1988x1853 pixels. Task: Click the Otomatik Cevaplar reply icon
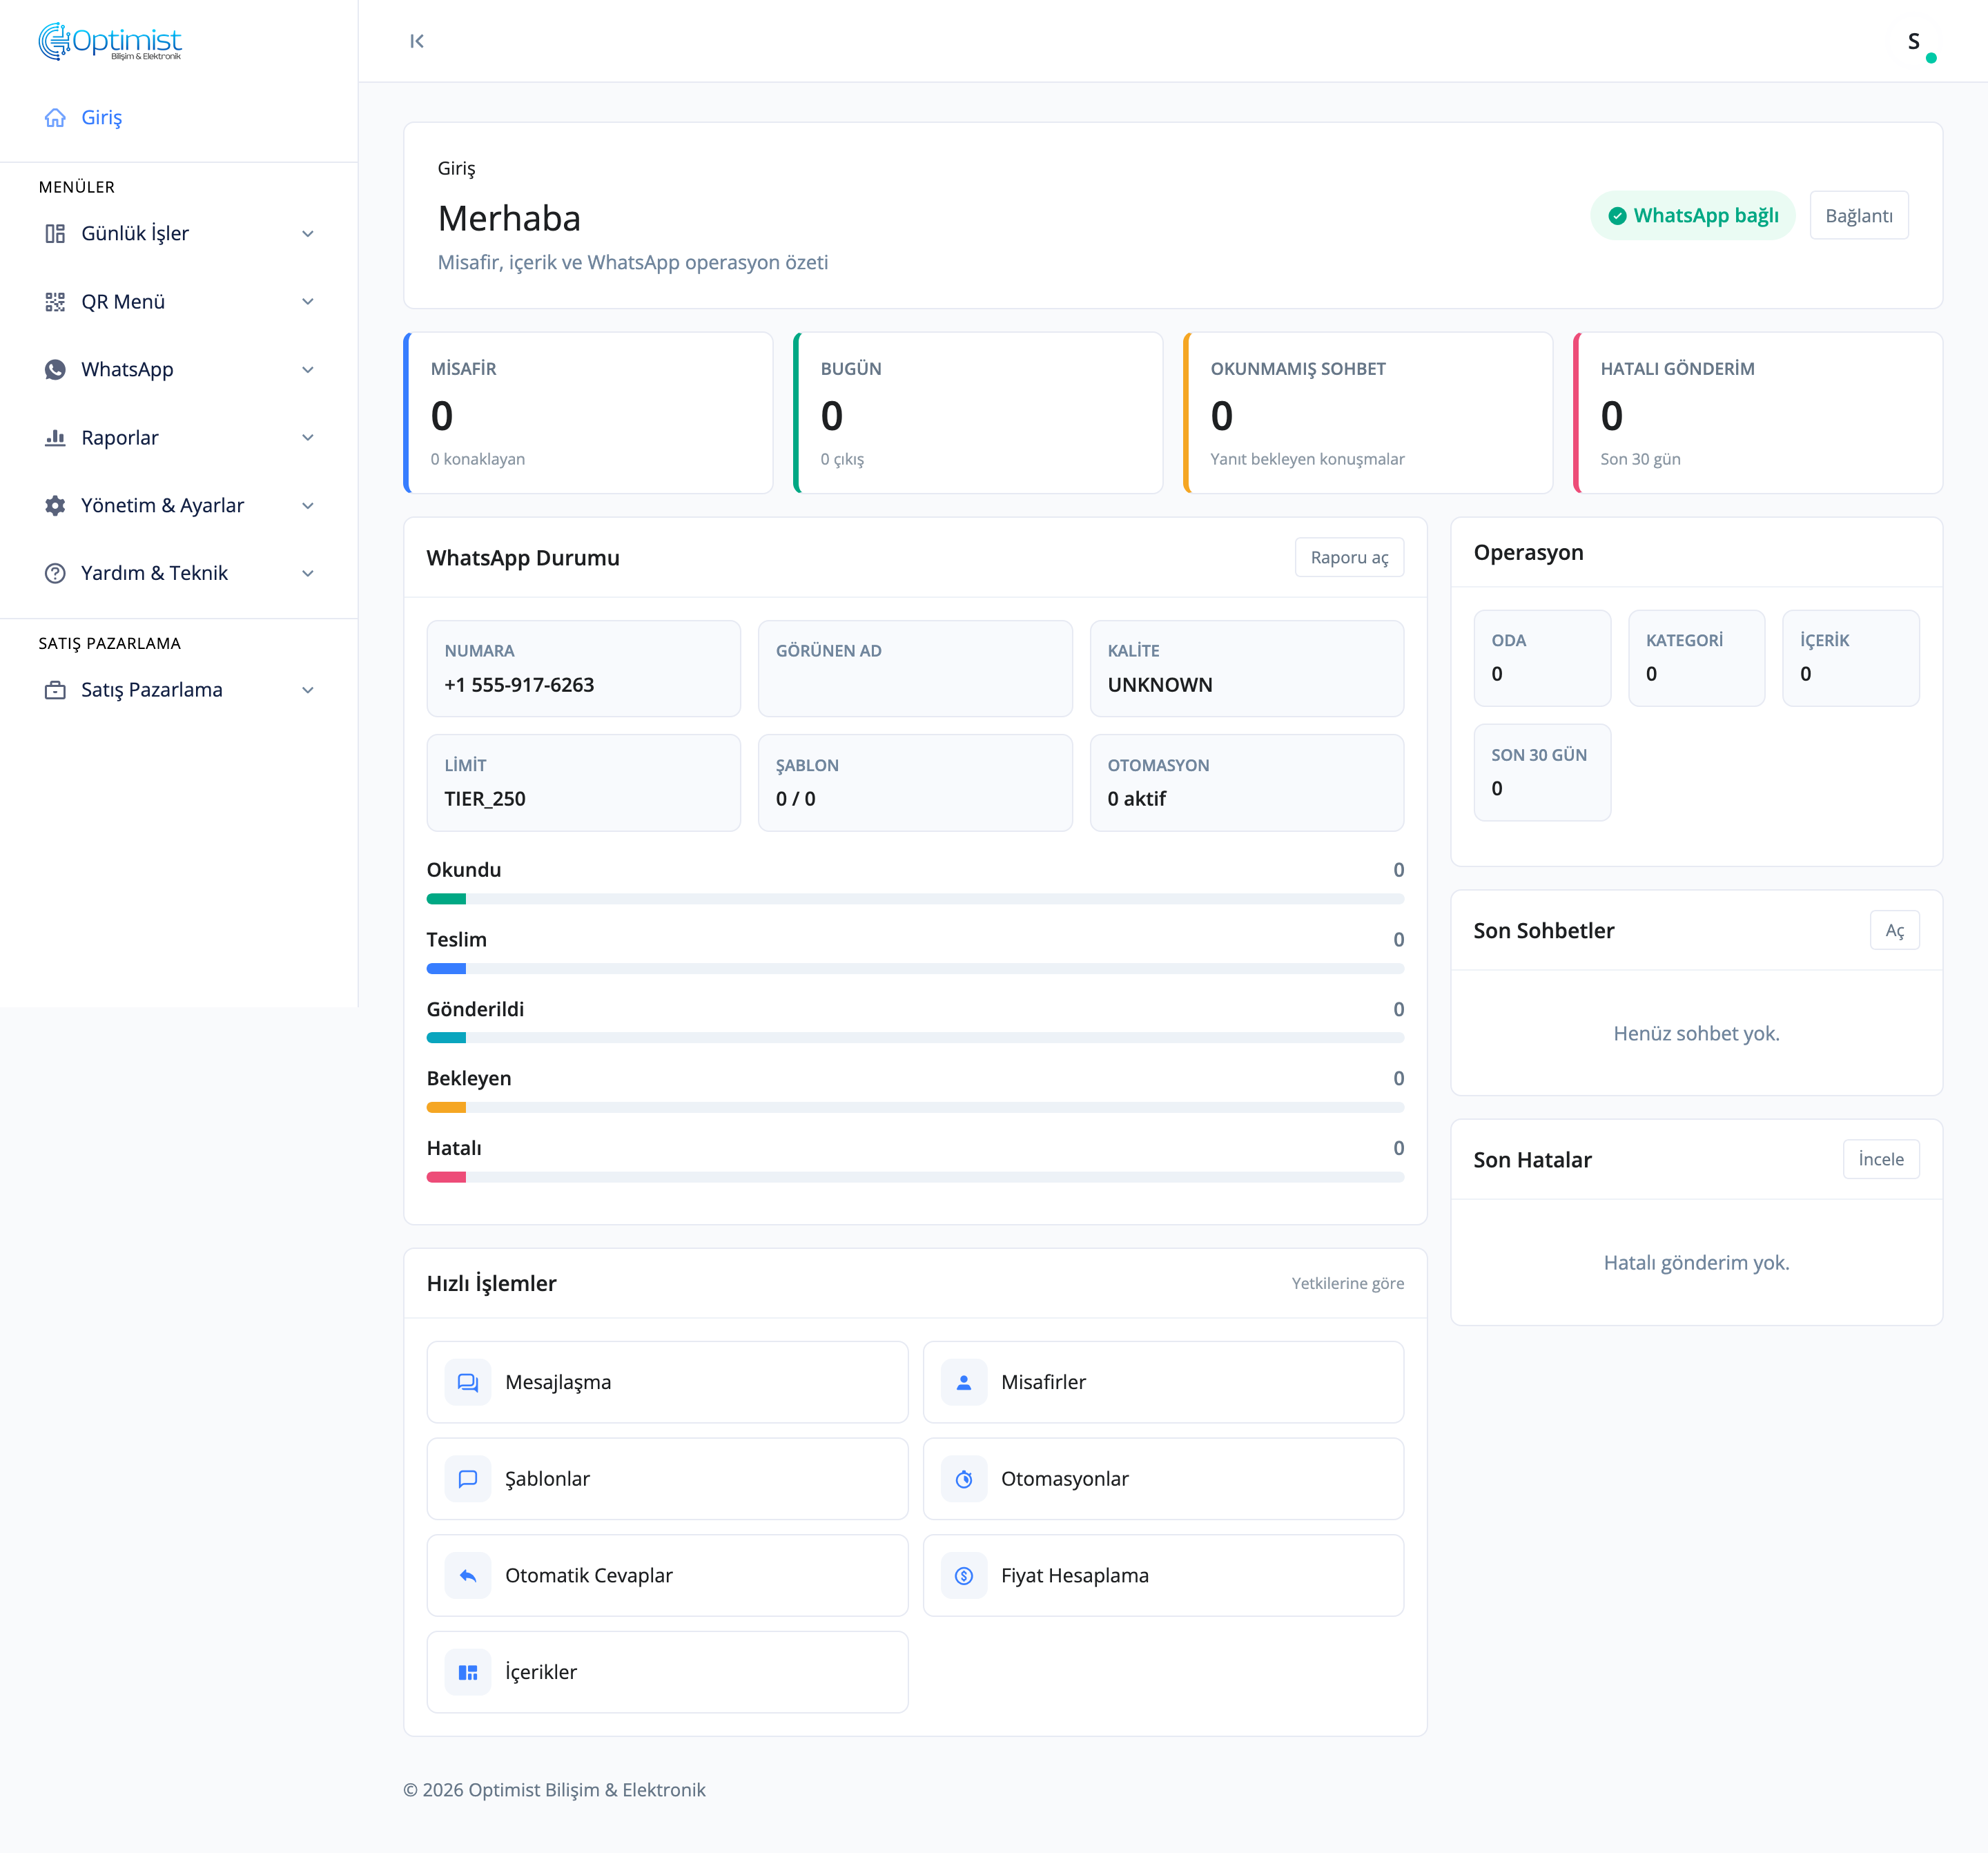coord(467,1576)
